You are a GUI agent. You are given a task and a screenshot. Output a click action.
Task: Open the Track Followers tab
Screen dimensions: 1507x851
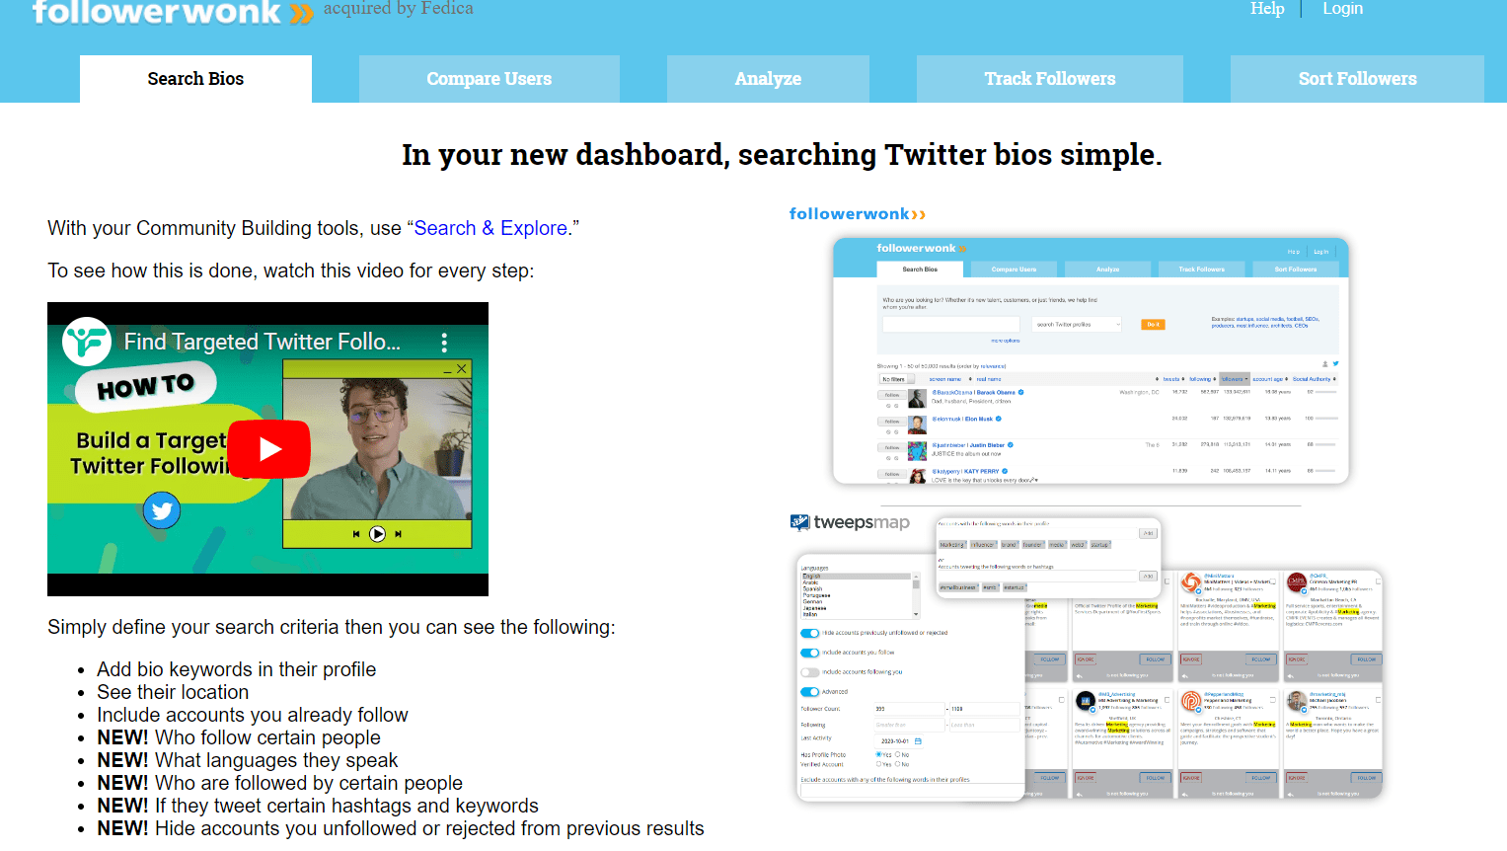pos(1050,79)
